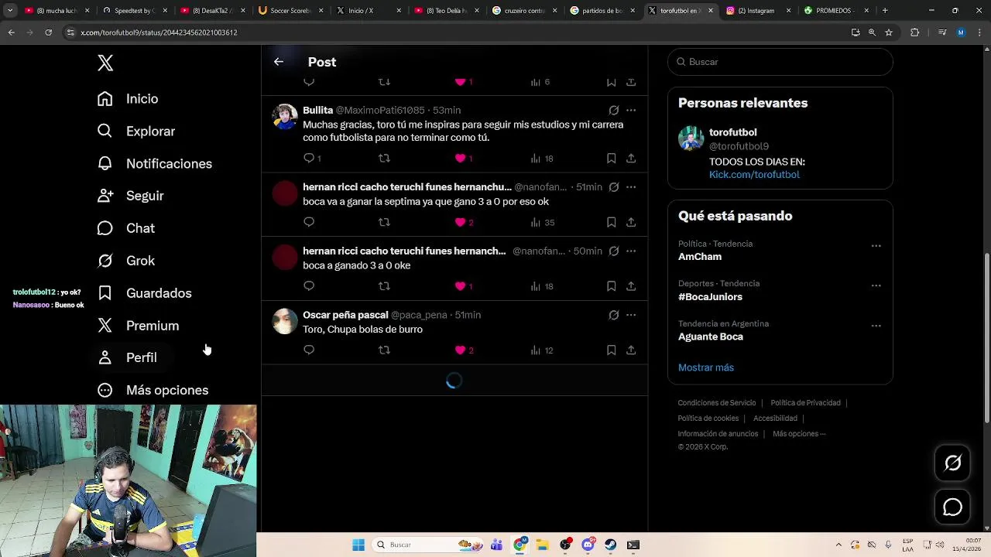Image resolution: width=991 pixels, height=557 pixels.
Task: Ask Grok about Bullita's comment
Action: click(x=613, y=110)
